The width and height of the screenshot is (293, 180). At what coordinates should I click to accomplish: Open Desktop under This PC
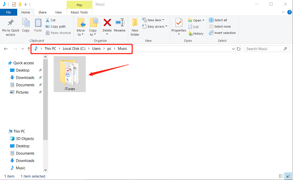coord(20,146)
